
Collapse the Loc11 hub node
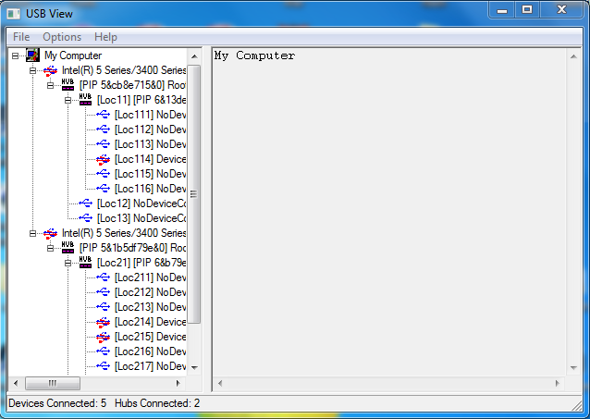[x=68, y=100]
